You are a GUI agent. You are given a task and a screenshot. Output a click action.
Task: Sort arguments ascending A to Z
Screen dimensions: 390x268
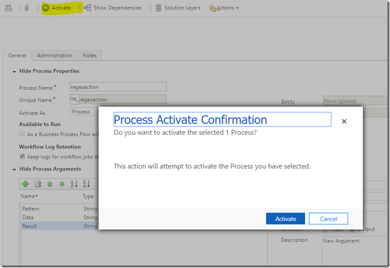74,184
